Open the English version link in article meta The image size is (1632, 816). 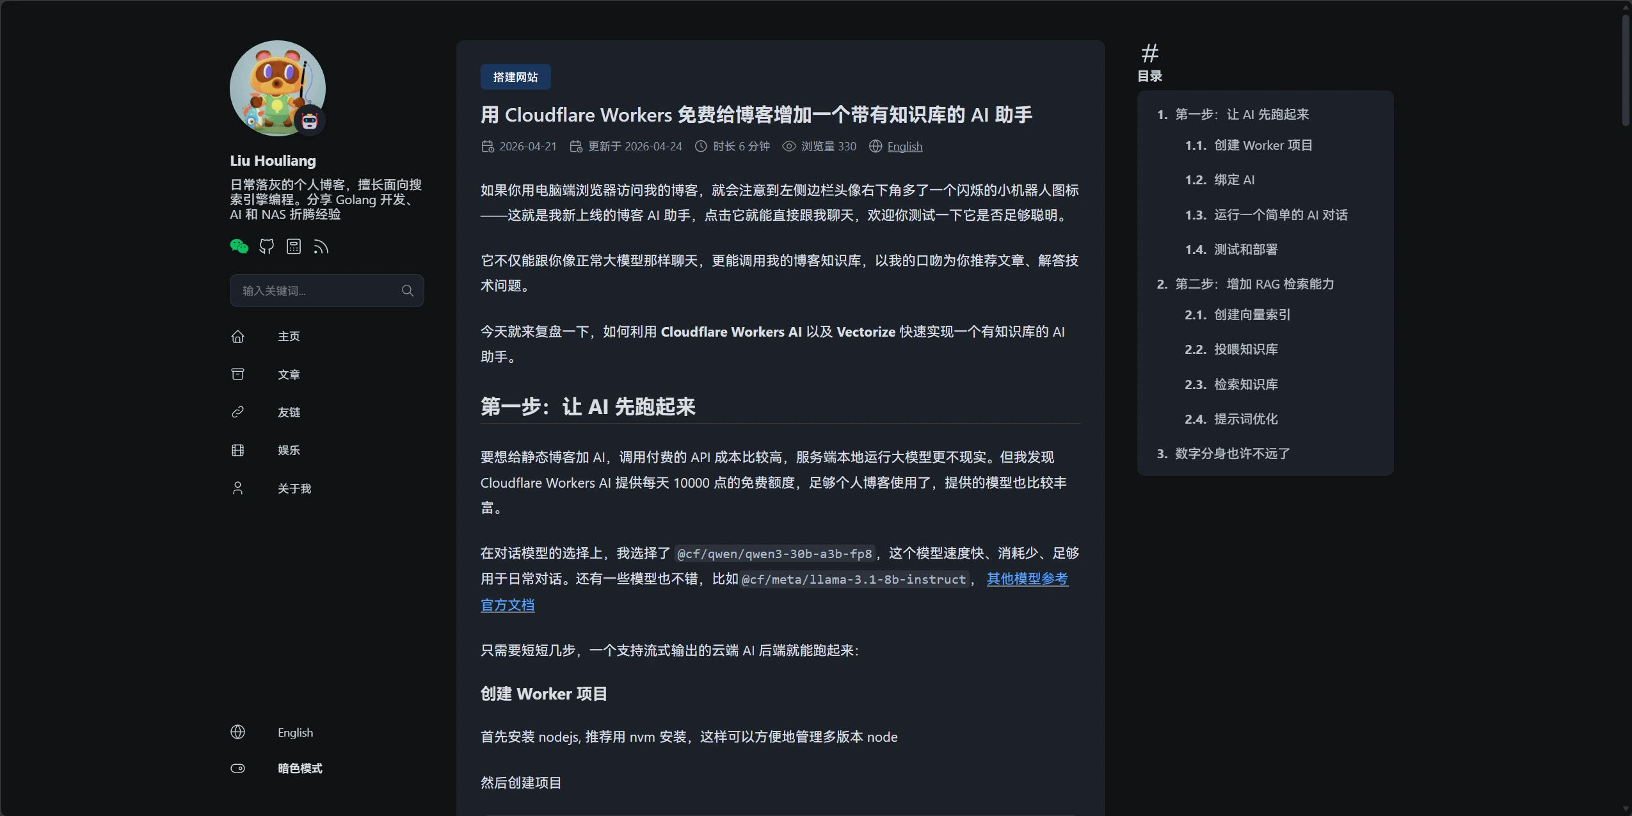[905, 147]
